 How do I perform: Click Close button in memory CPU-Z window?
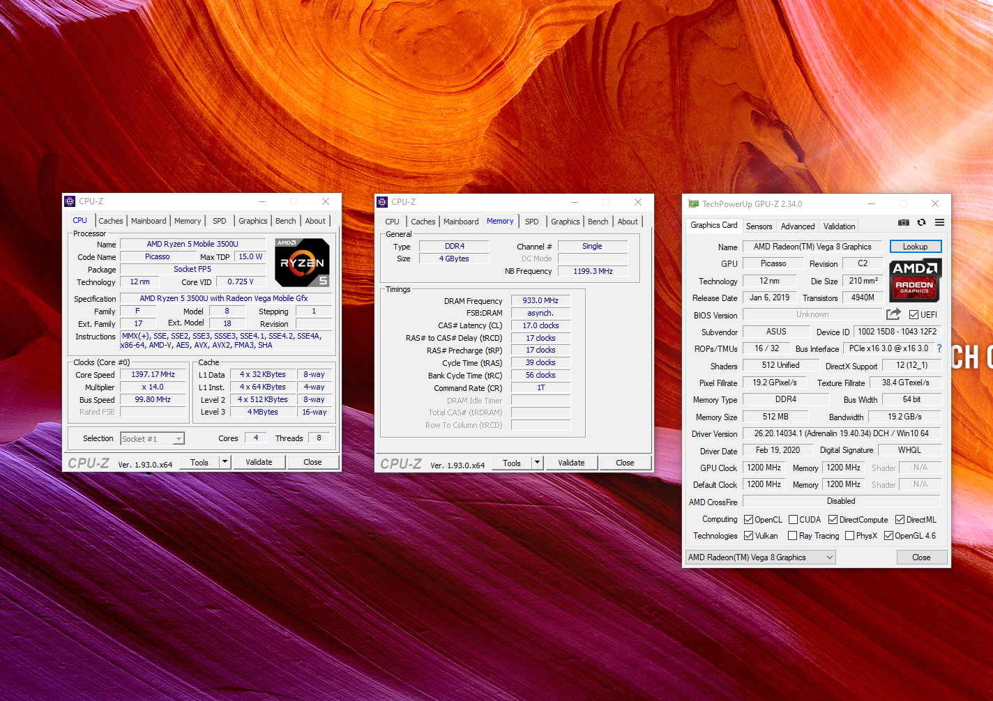(x=625, y=463)
